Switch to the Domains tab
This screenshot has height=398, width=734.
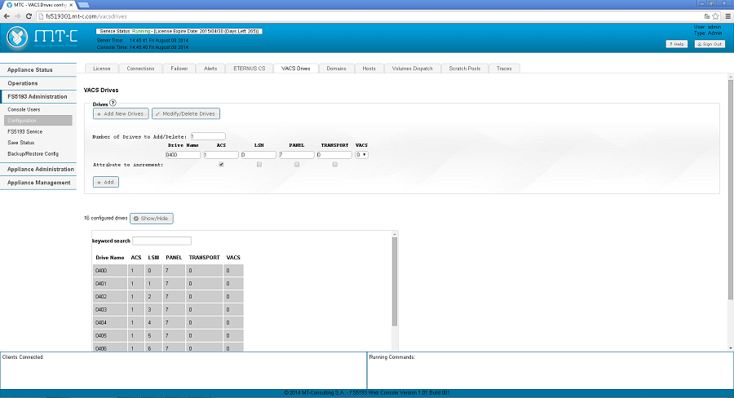[x=337, y=69]
